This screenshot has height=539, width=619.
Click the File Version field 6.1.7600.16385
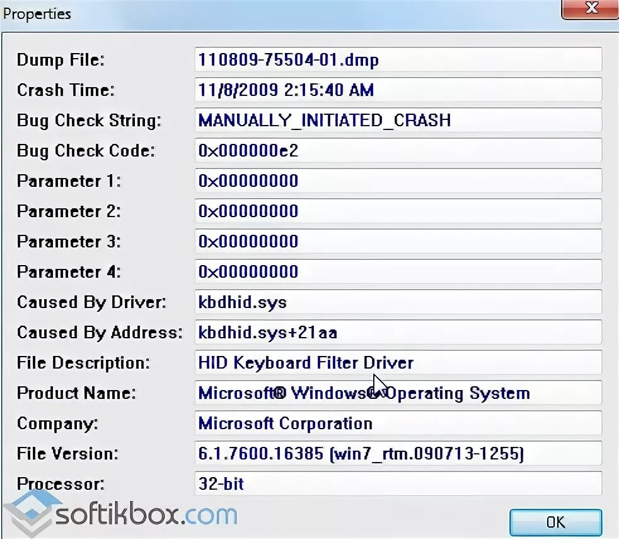point(398,453)
